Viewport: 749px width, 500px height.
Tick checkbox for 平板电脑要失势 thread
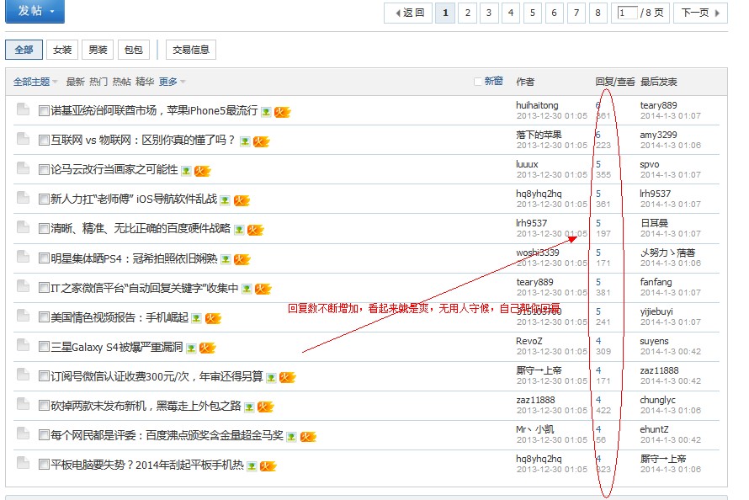coord(44,465)
